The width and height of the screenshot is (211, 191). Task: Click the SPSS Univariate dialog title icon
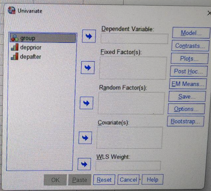pyautogui.click(x=12, y=10)
